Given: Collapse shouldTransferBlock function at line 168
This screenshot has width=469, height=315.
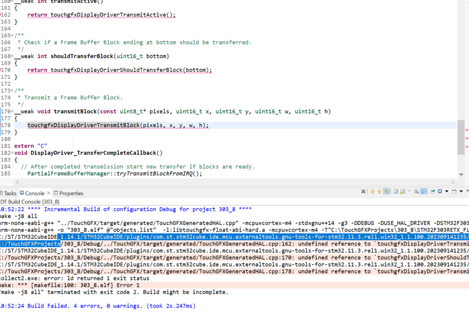Looking at the screenshot, I should [12, 56].
